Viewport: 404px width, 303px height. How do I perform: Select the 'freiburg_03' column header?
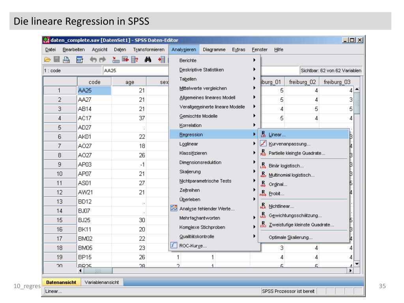pyautogui.click(x=337, y=82)
